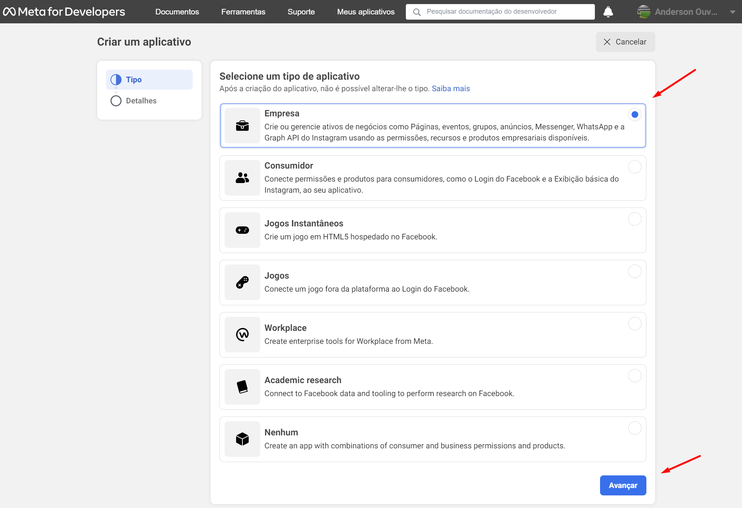
Task: Click the Empresa briefcase icon
Action: (x=242, y=126)
